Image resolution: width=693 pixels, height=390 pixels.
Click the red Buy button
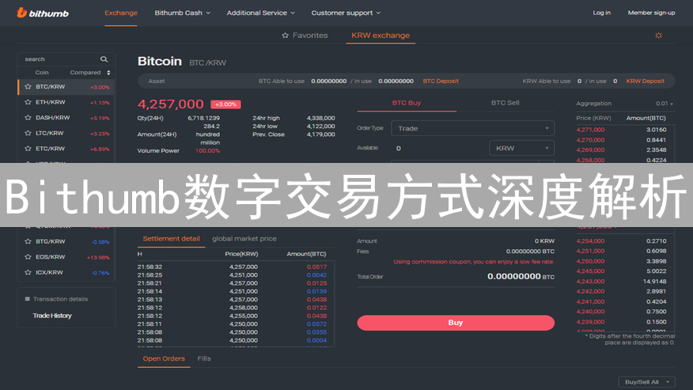[x=456, y=323]
